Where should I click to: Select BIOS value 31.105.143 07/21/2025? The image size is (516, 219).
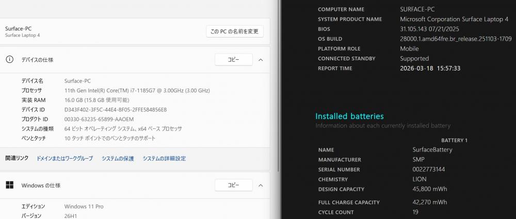[429, 29]
